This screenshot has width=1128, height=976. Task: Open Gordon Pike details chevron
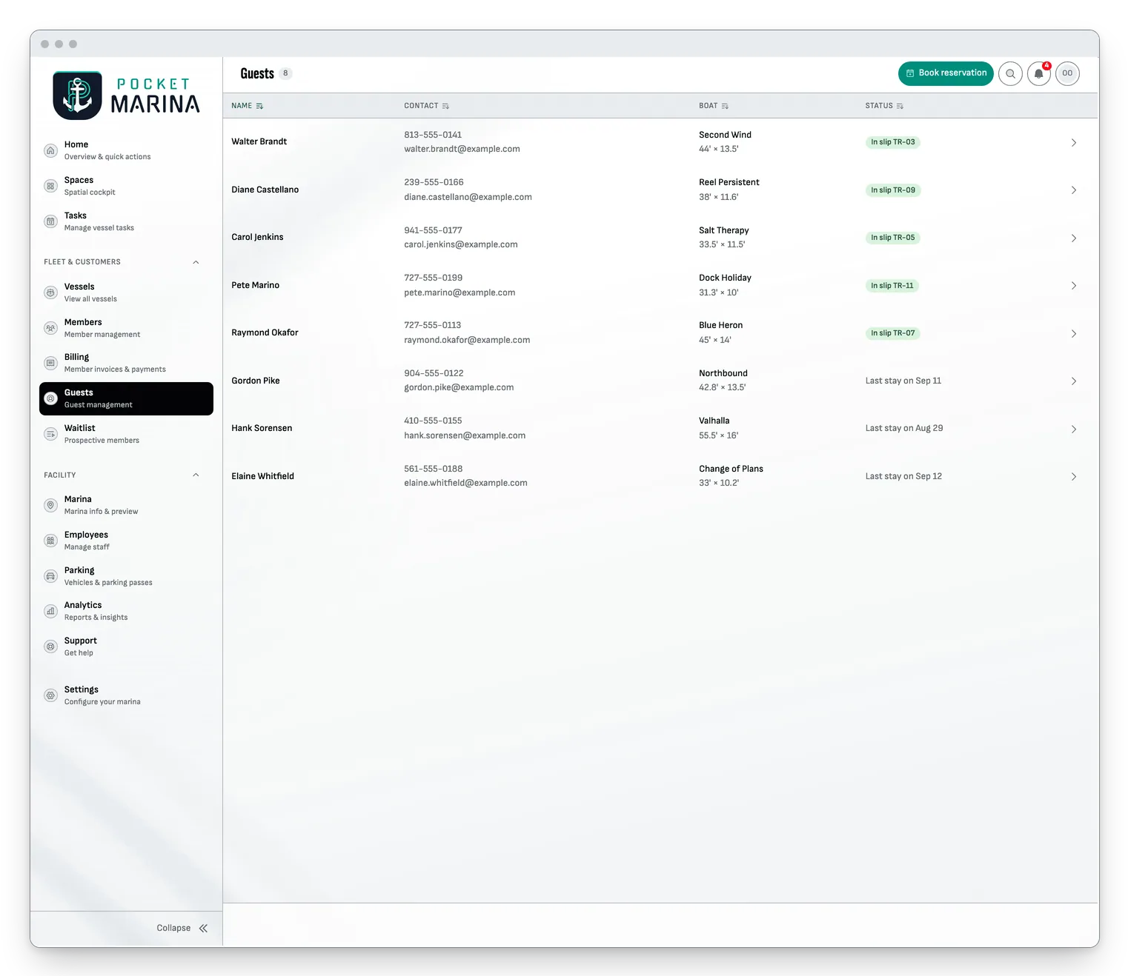tap(1074, 381)
